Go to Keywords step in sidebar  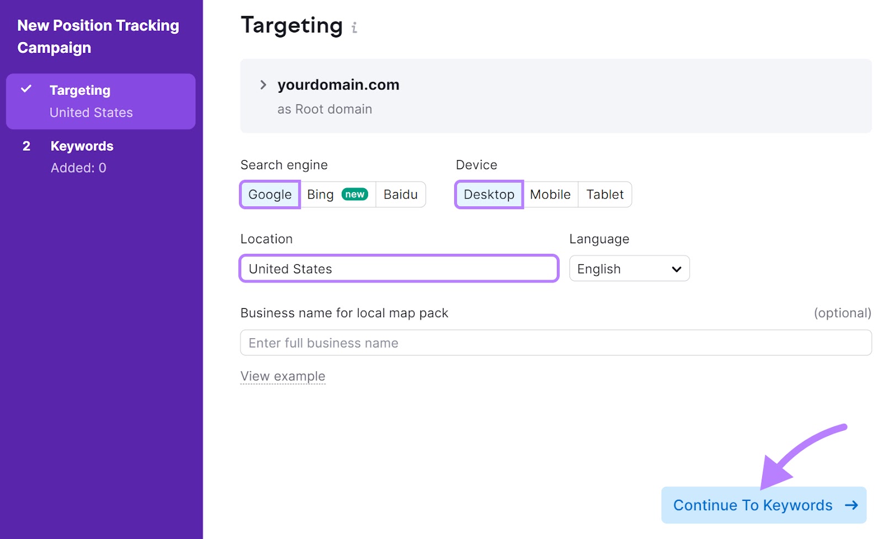100,157
